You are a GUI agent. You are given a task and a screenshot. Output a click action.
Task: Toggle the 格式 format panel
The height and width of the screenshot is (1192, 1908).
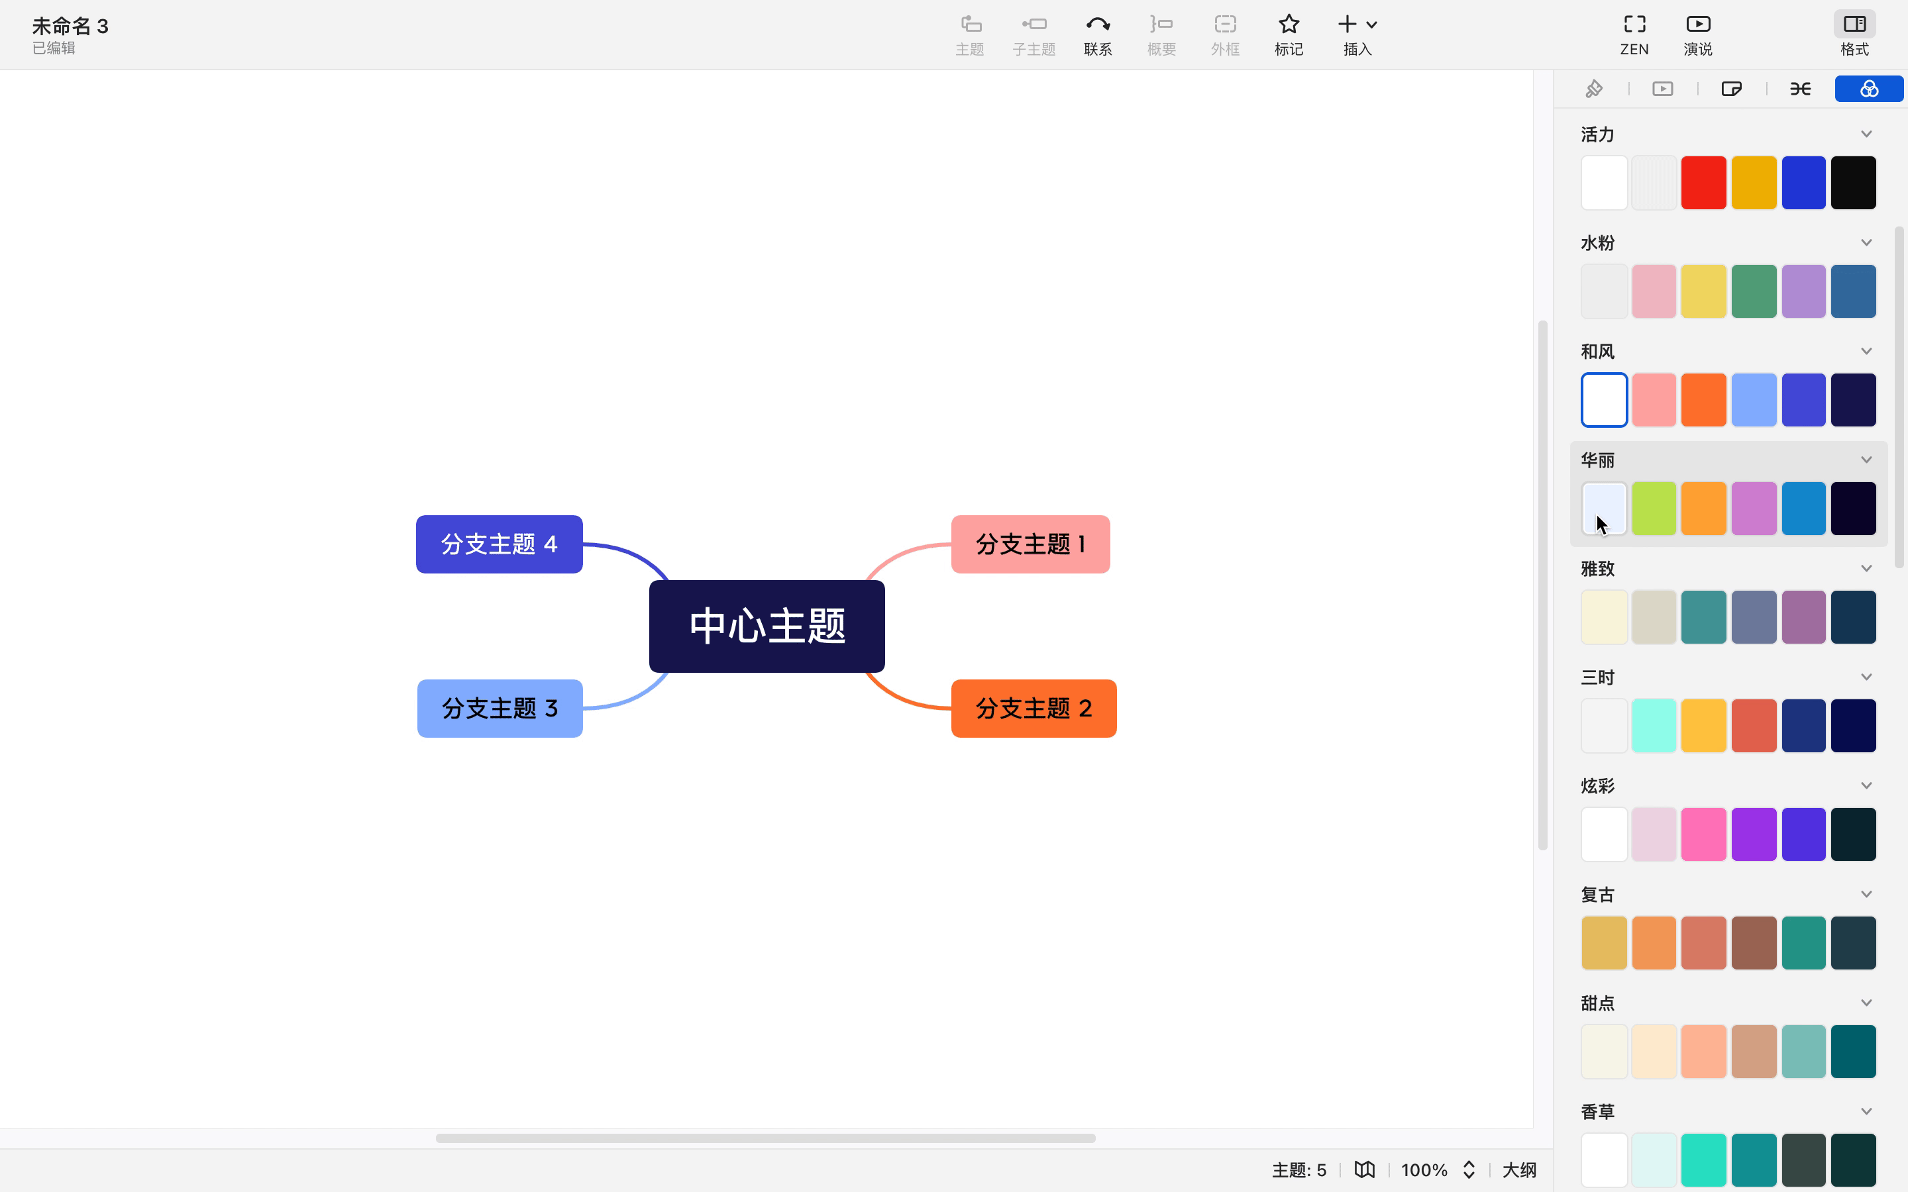pos(1854,25)
